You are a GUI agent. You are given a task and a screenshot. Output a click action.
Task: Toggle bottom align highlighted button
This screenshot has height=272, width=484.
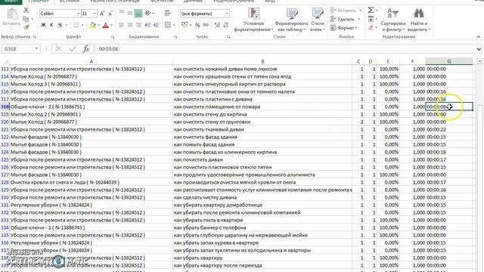click(x=138, y=13)
